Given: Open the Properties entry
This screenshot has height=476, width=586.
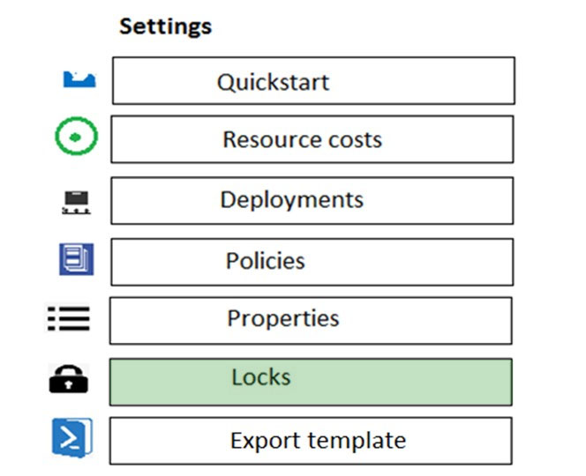Looking at the screenshot, I should pyautogui.click(x=311, y=321).
